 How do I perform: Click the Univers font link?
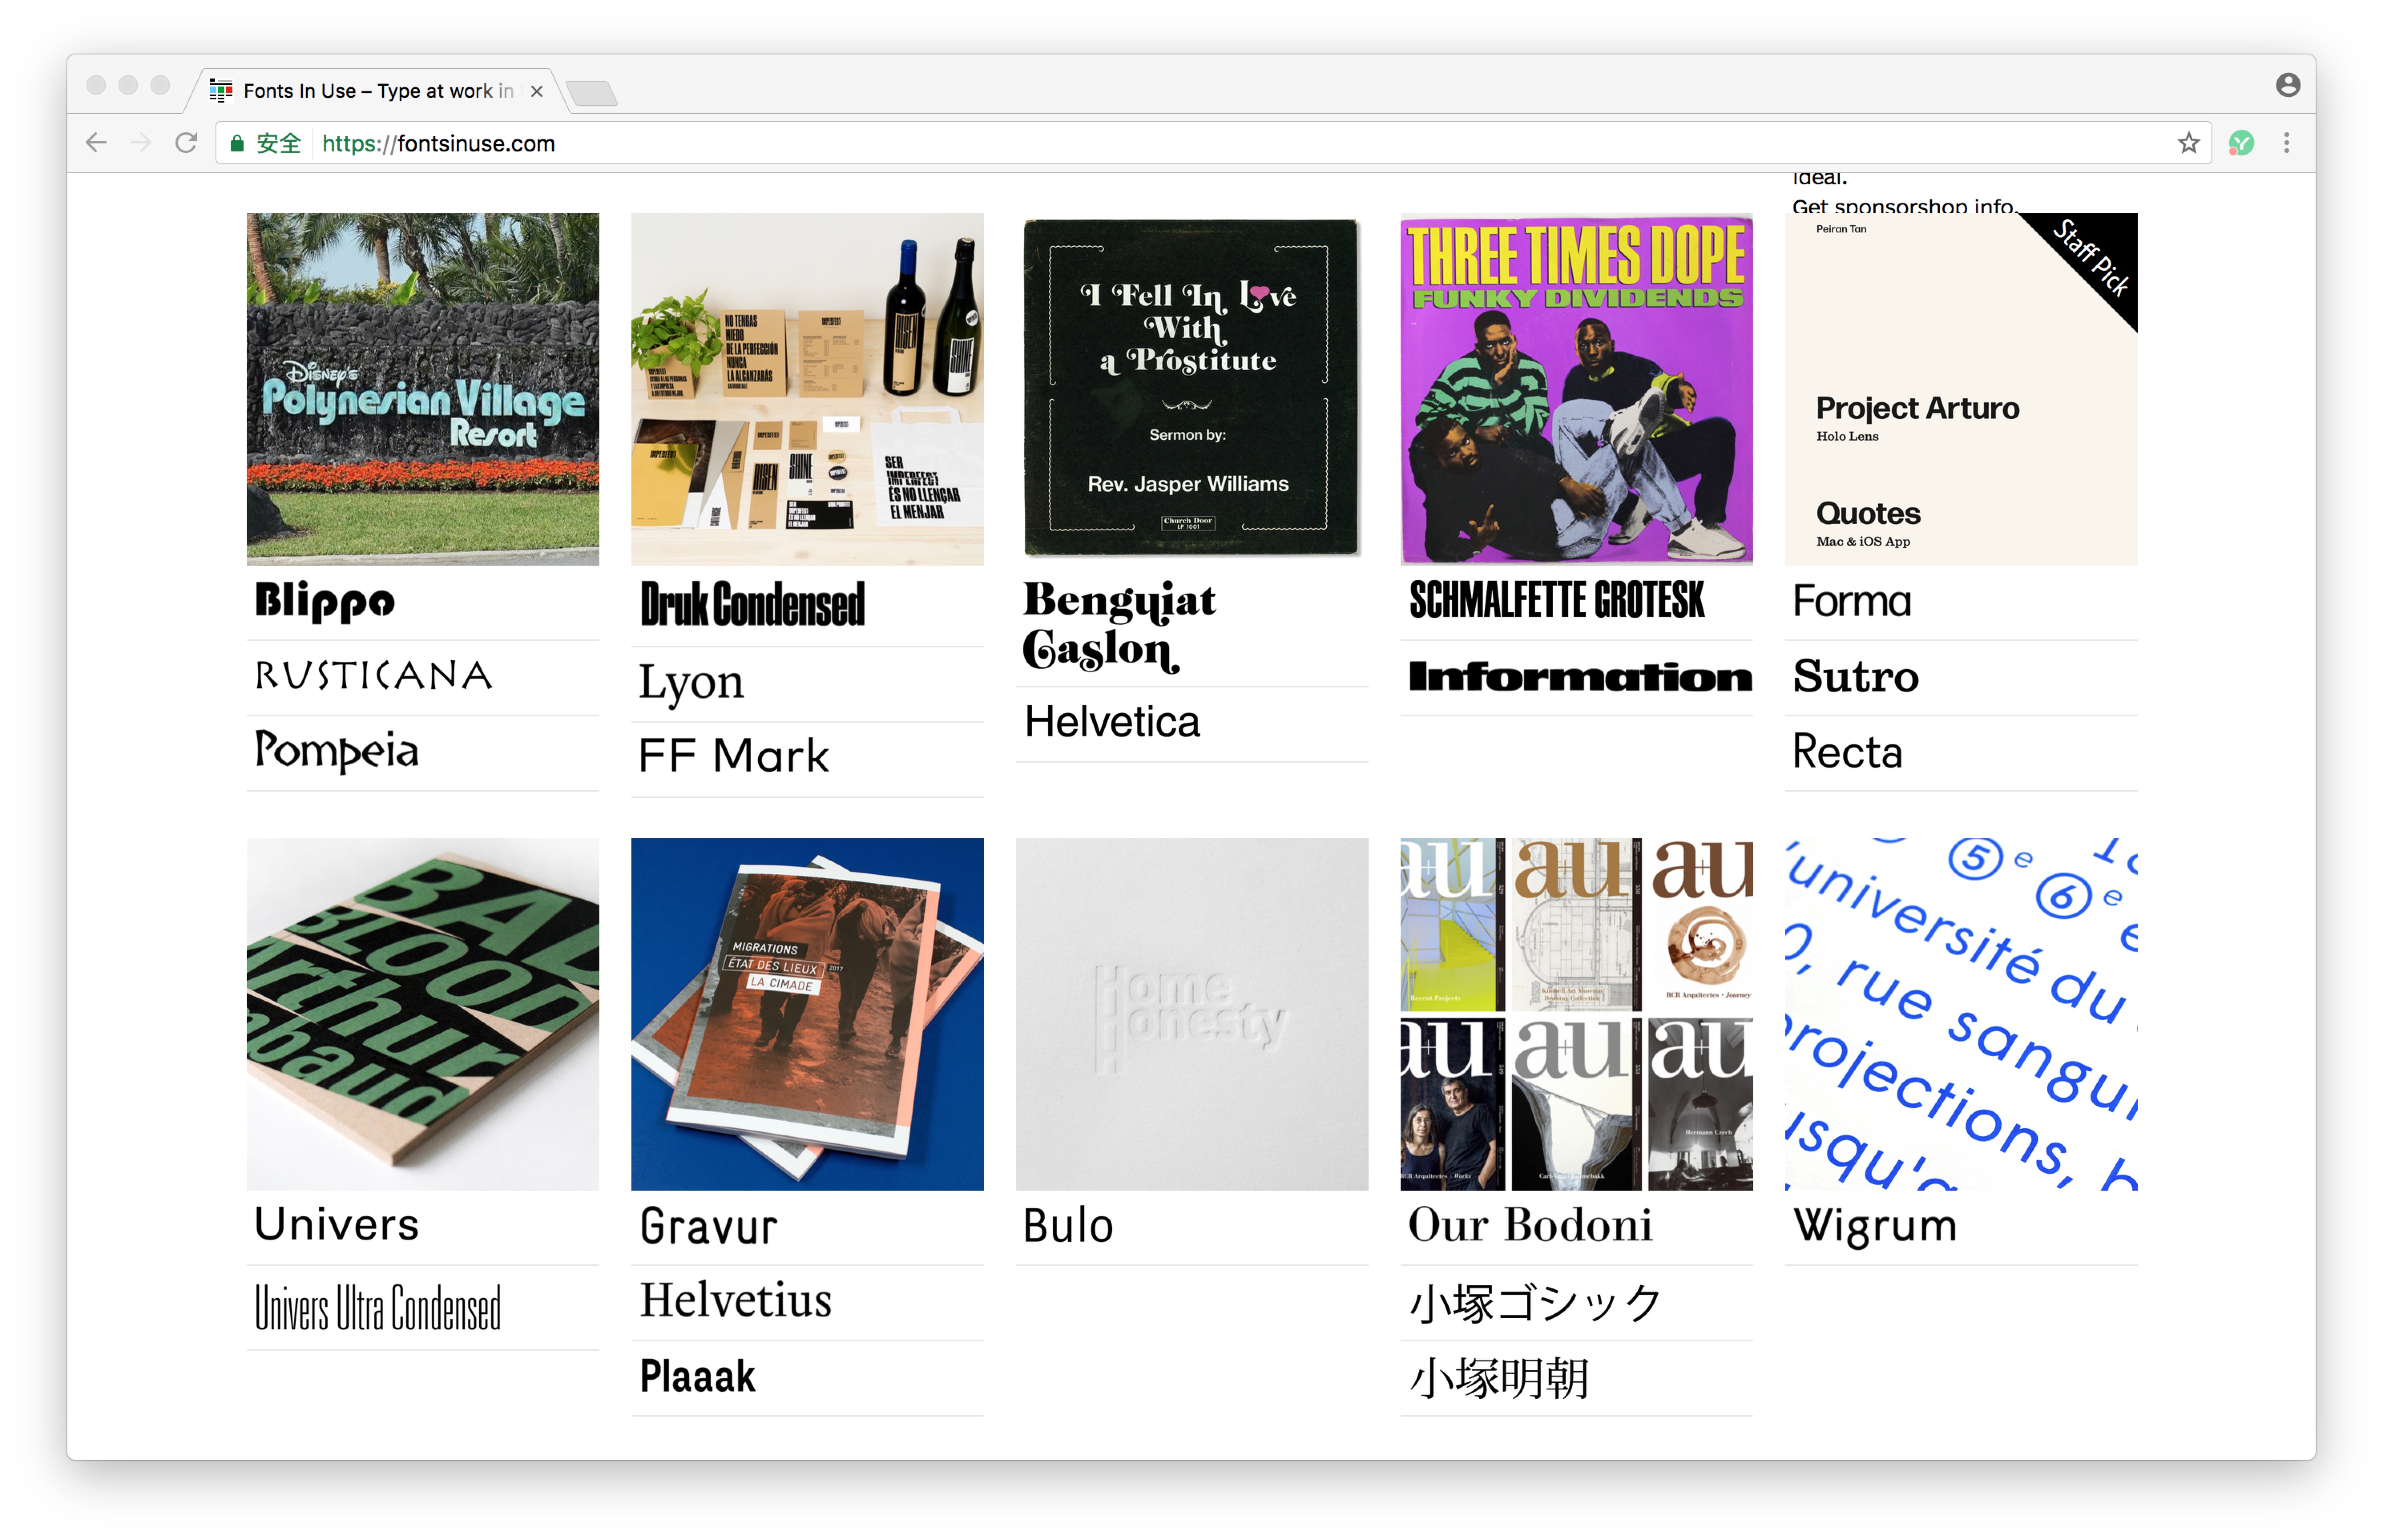336,1225
